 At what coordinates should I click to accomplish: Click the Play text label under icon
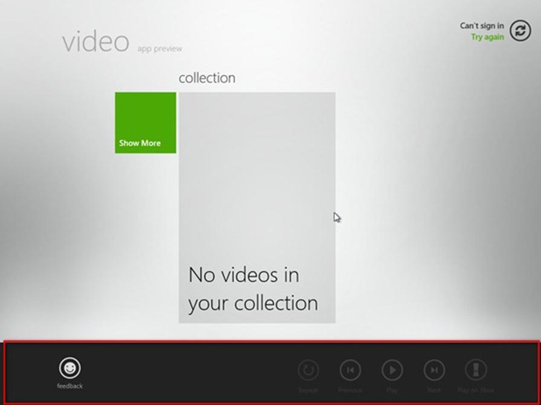coord(392,390)
